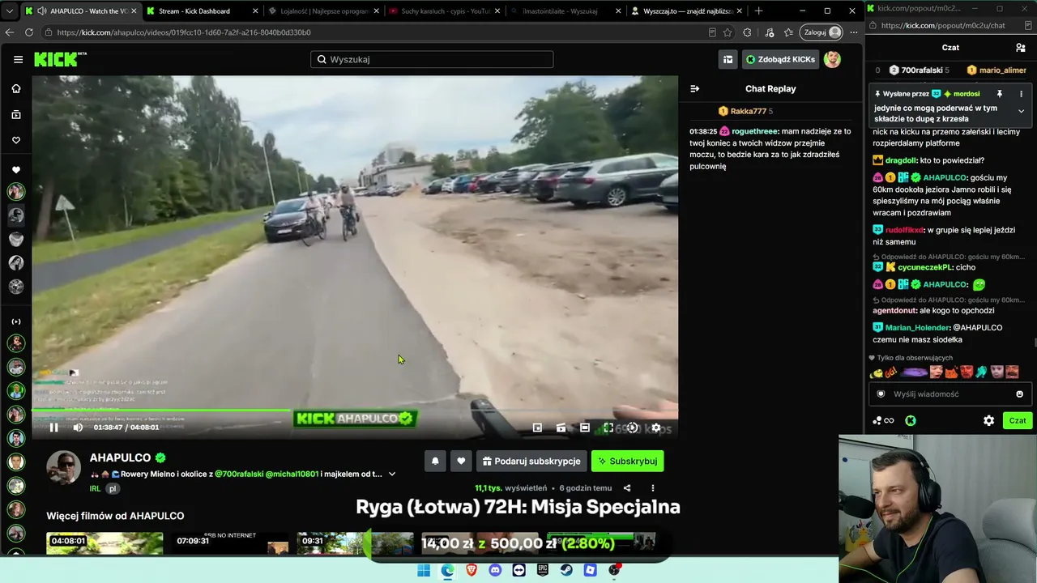The image size is (1037, 583).
Task: Open the dashboard icon beside Zdobądź KICKs
Action: (728, 59)
